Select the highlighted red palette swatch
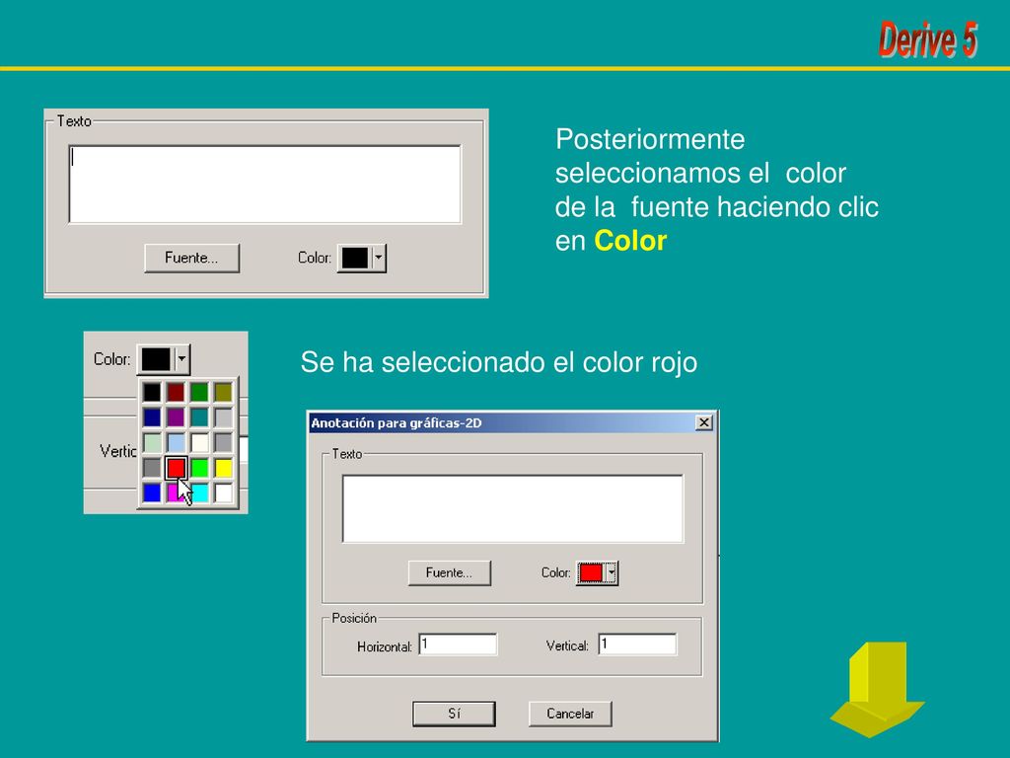 176,468
